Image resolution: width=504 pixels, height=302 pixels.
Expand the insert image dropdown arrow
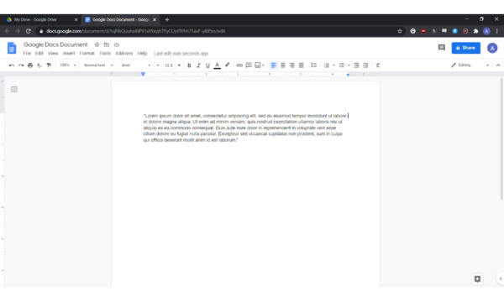coord(263,65)
